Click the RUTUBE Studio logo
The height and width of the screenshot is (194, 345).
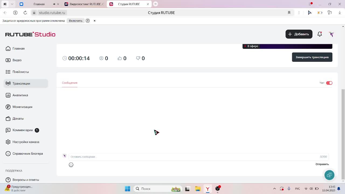pos(30,34)
